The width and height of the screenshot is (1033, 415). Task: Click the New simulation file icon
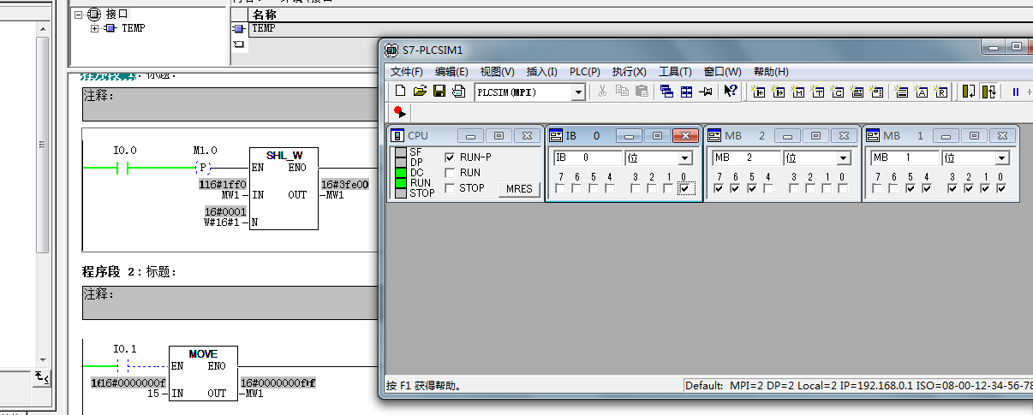[401, 92]
